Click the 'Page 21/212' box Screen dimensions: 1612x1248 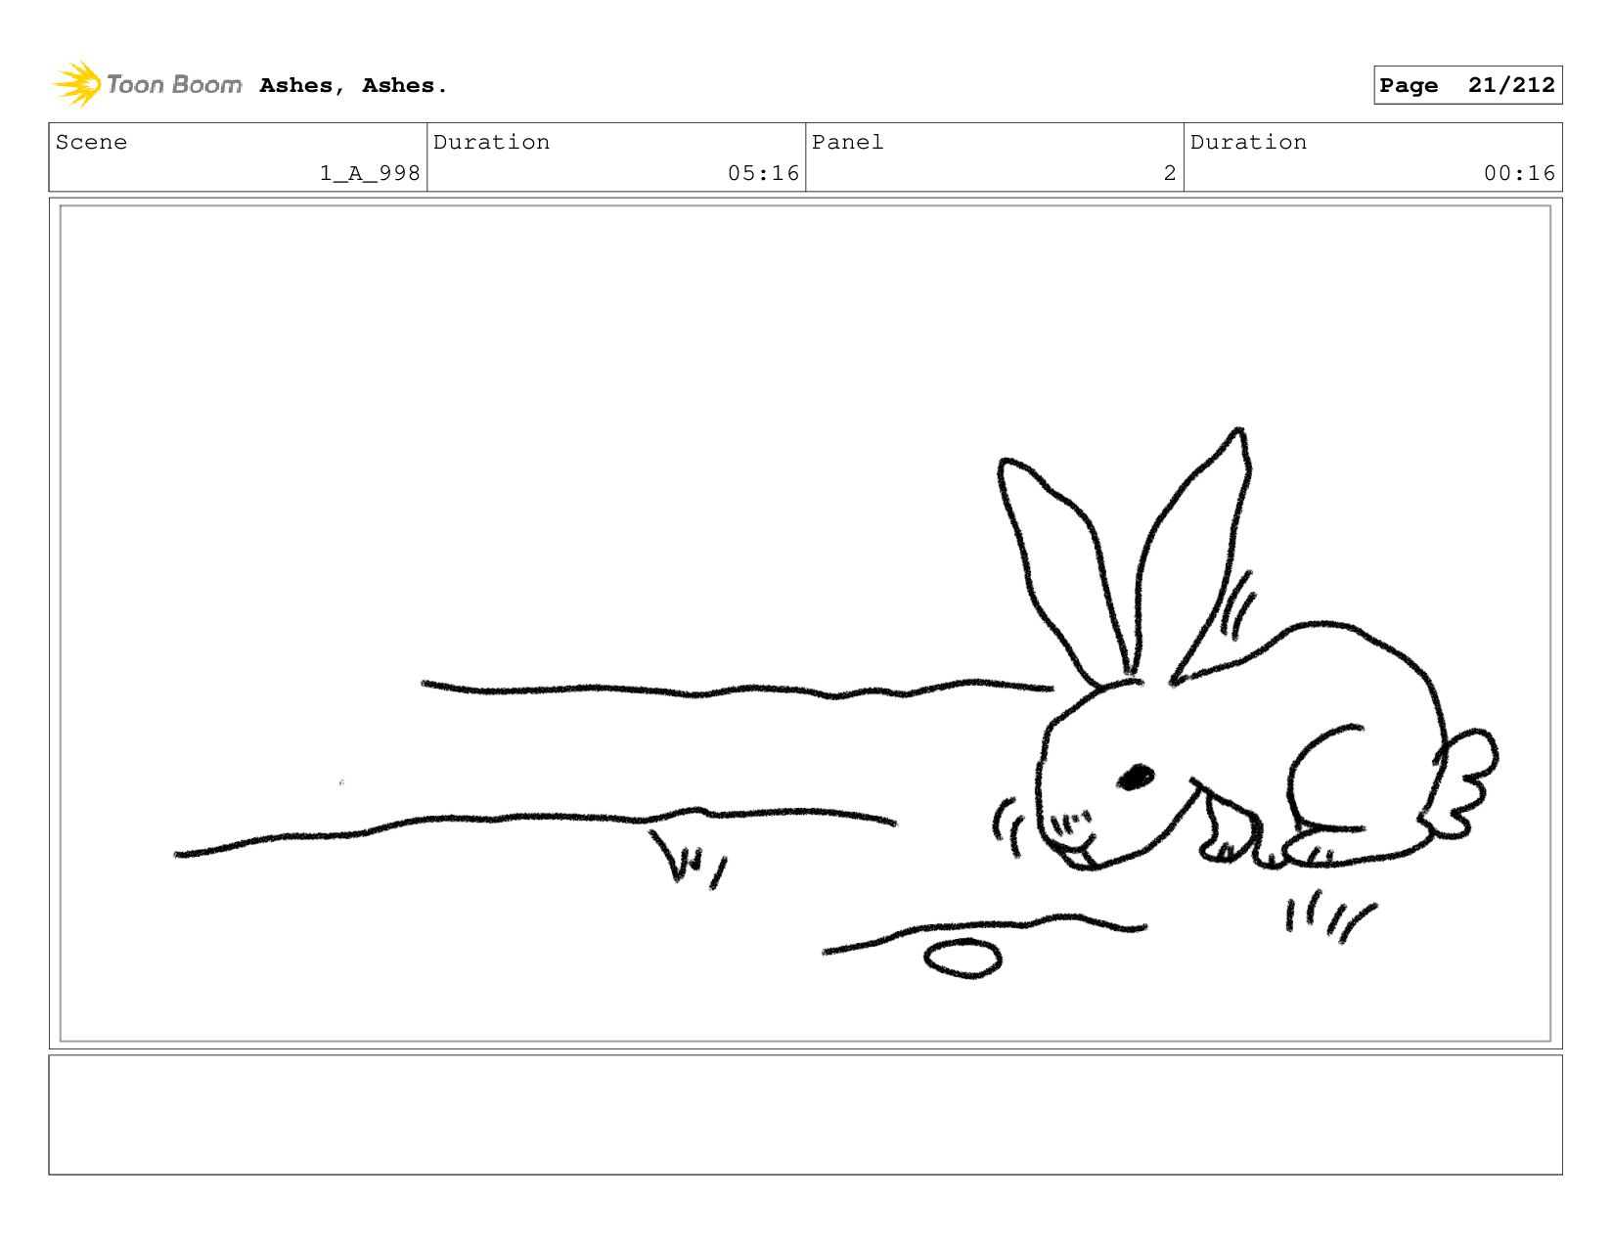click(1467, 85)
